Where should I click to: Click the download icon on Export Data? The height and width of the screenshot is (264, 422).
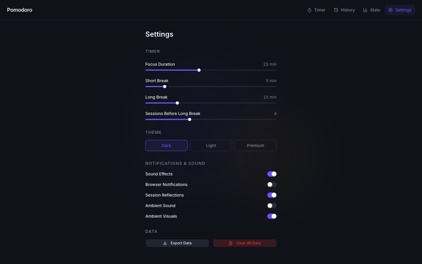point(165,243)
